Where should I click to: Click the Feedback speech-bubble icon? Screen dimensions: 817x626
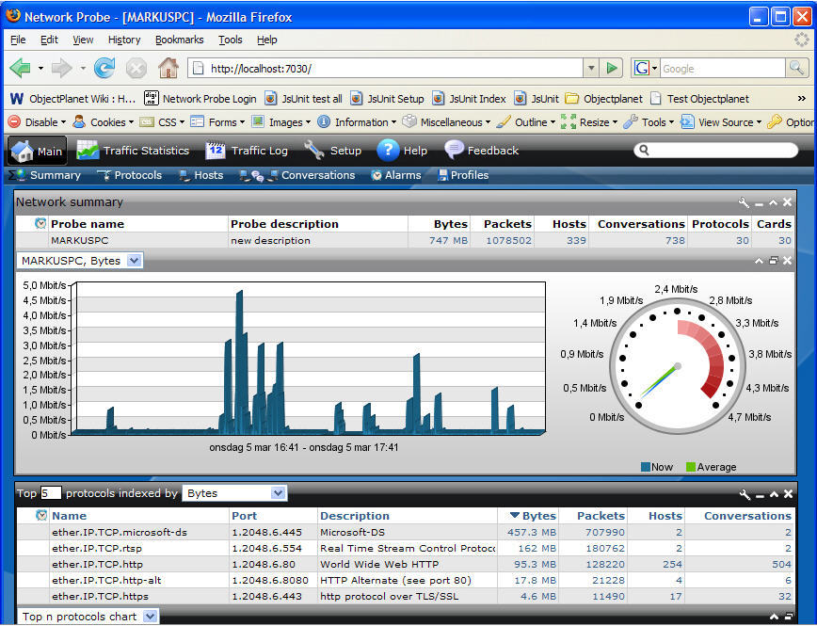[457, 150]
